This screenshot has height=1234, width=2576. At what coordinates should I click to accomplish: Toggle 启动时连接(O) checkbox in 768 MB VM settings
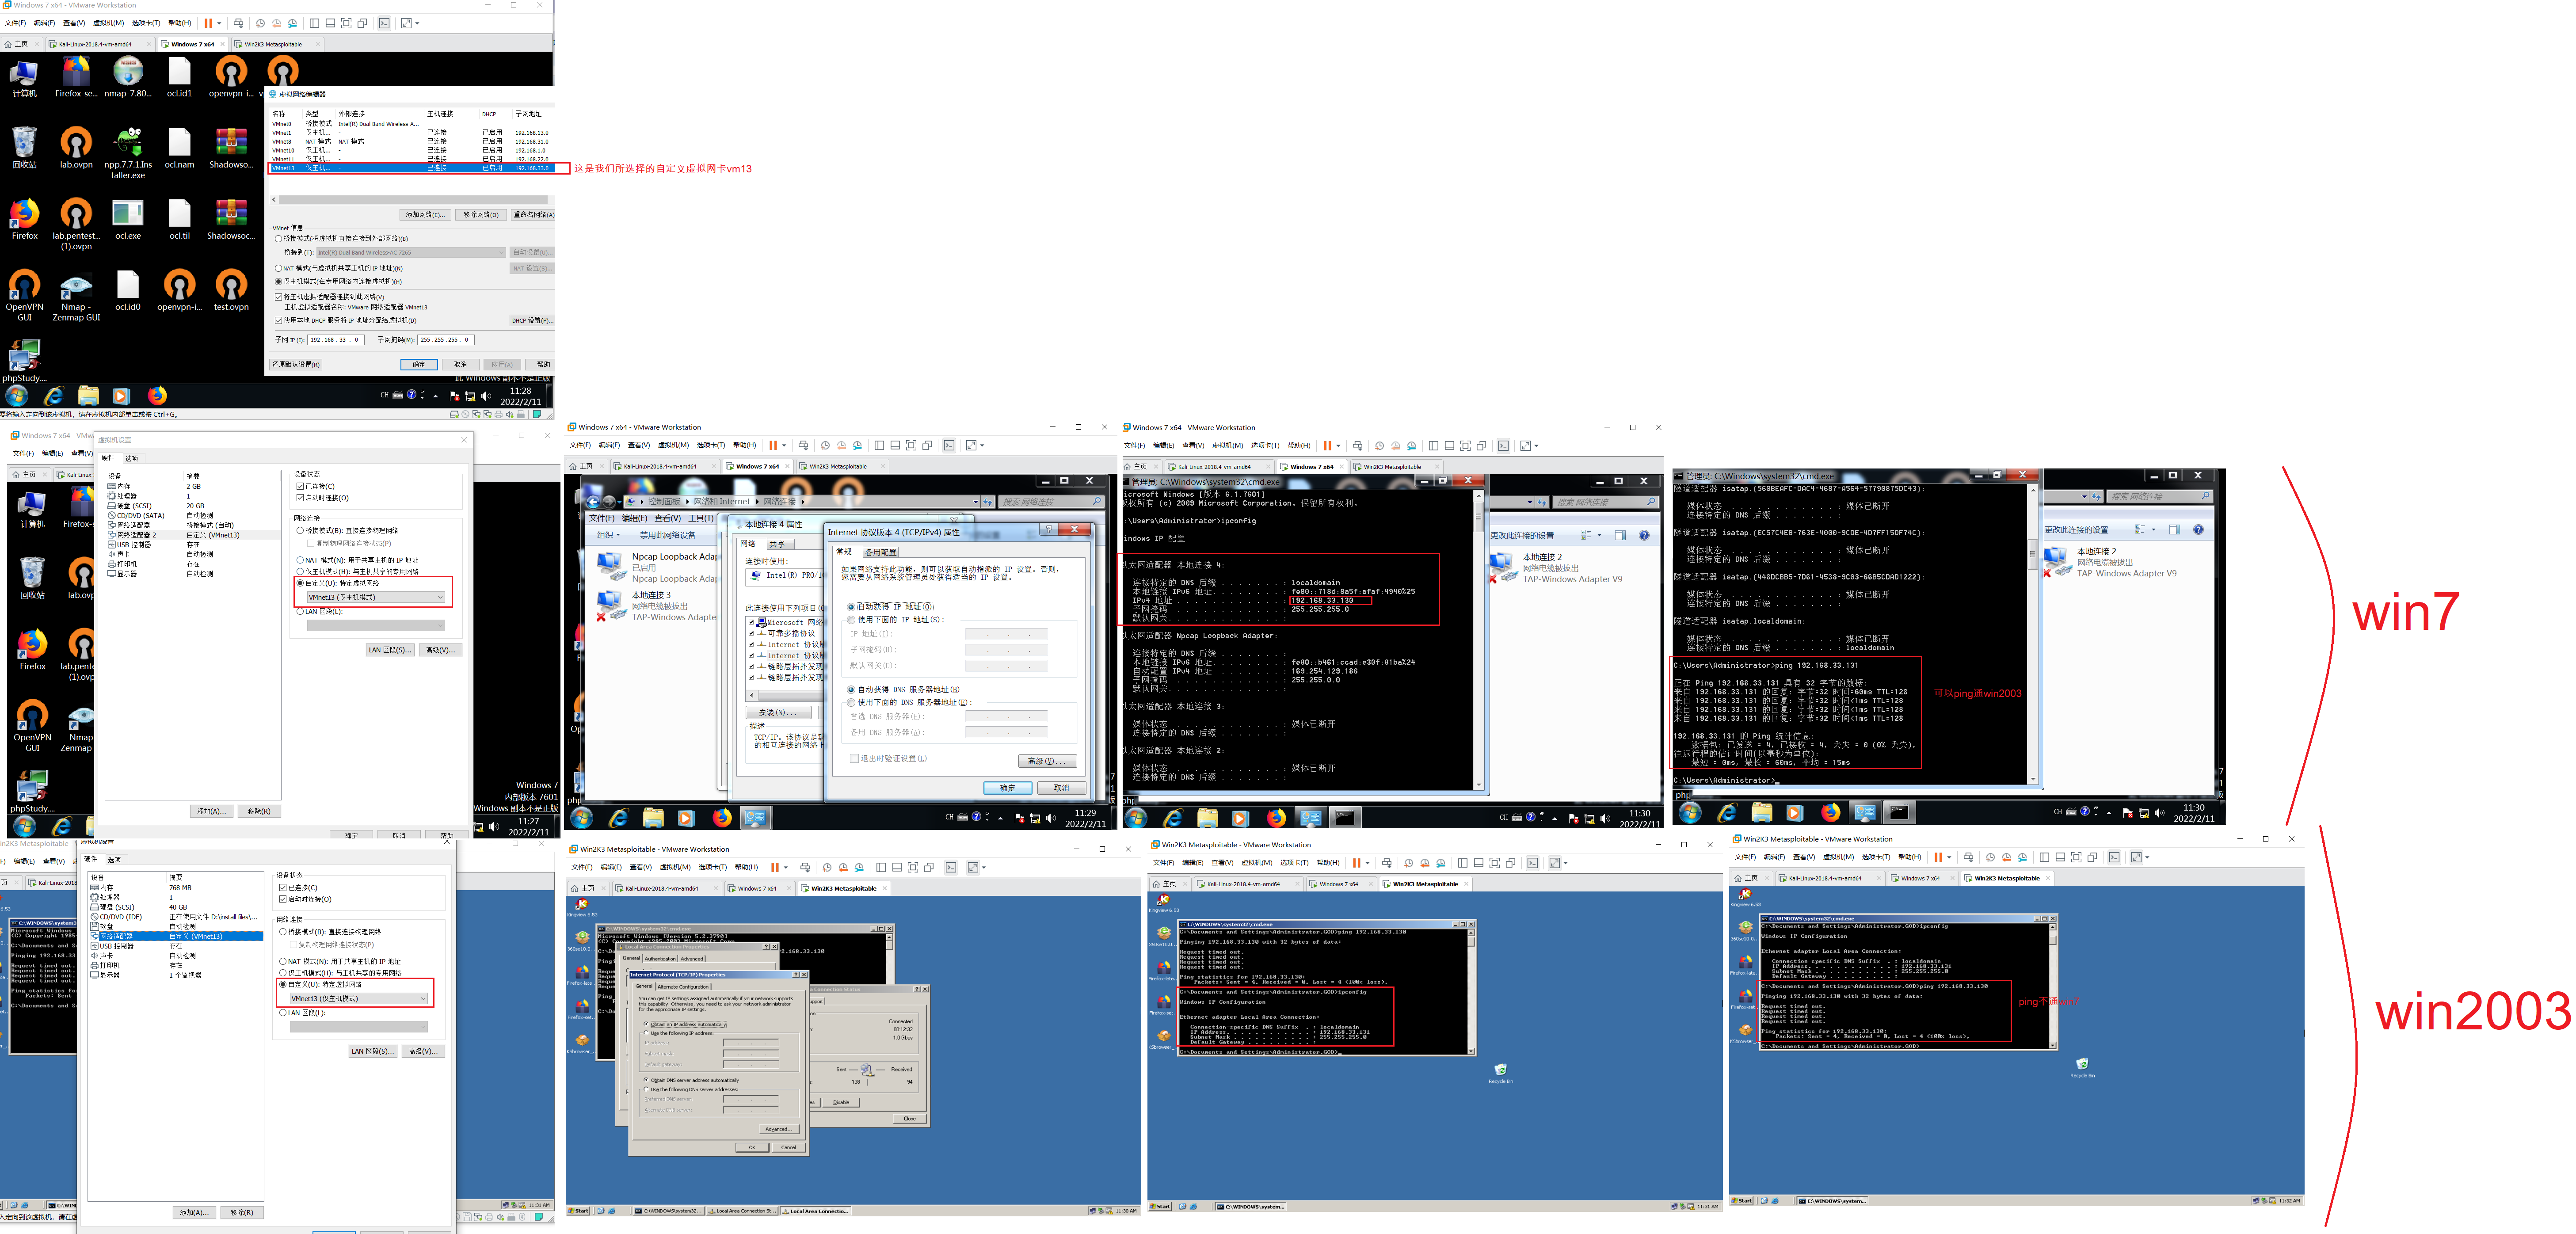point(283,899)
